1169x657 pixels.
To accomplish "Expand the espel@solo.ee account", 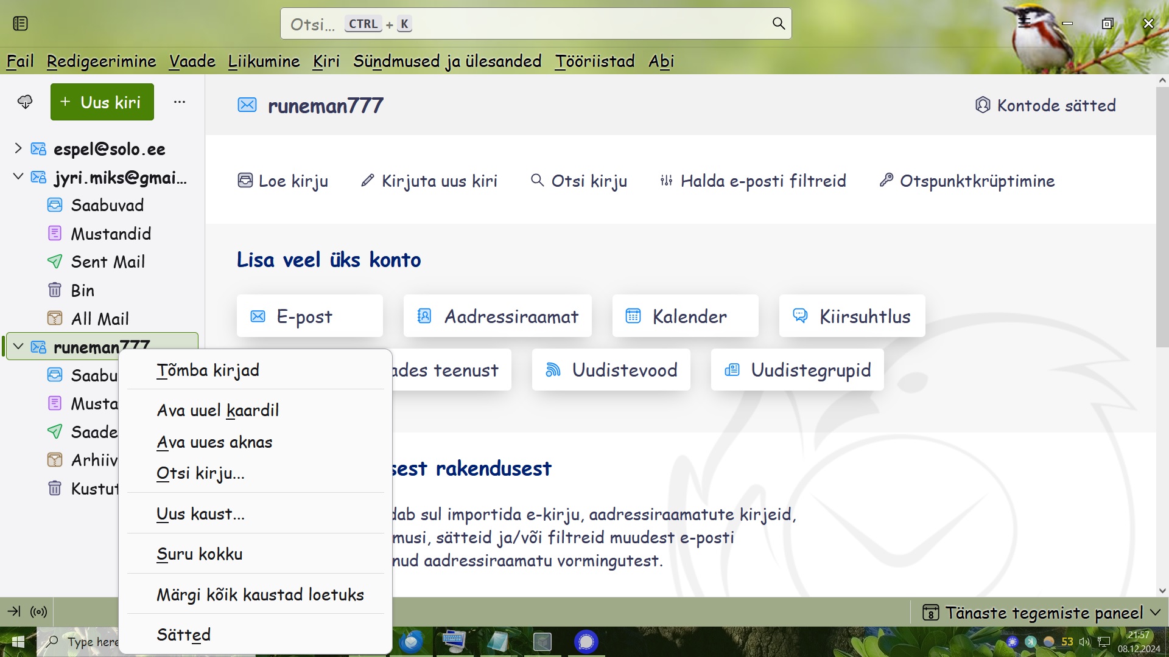I will pos(18,148).
